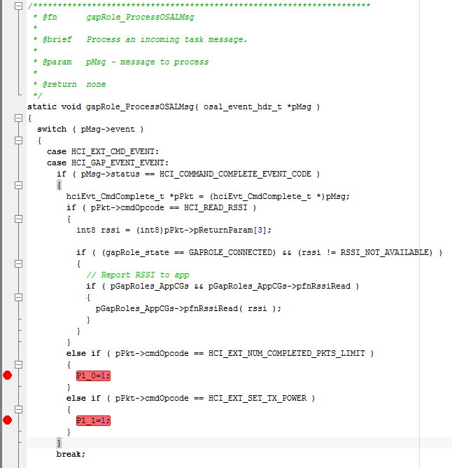
Task: Click the @brief Process an incoming task message comment
Action: point(140,39)
